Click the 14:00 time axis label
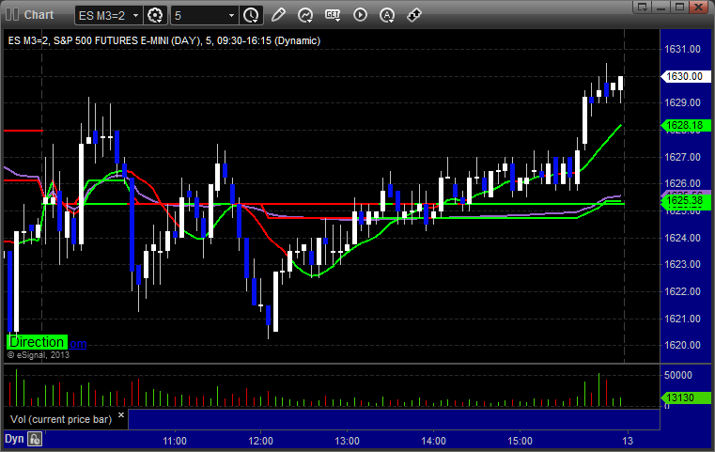The width and height of the screenshot is (715, 452). pyautogui.click(x=433, y=441)
